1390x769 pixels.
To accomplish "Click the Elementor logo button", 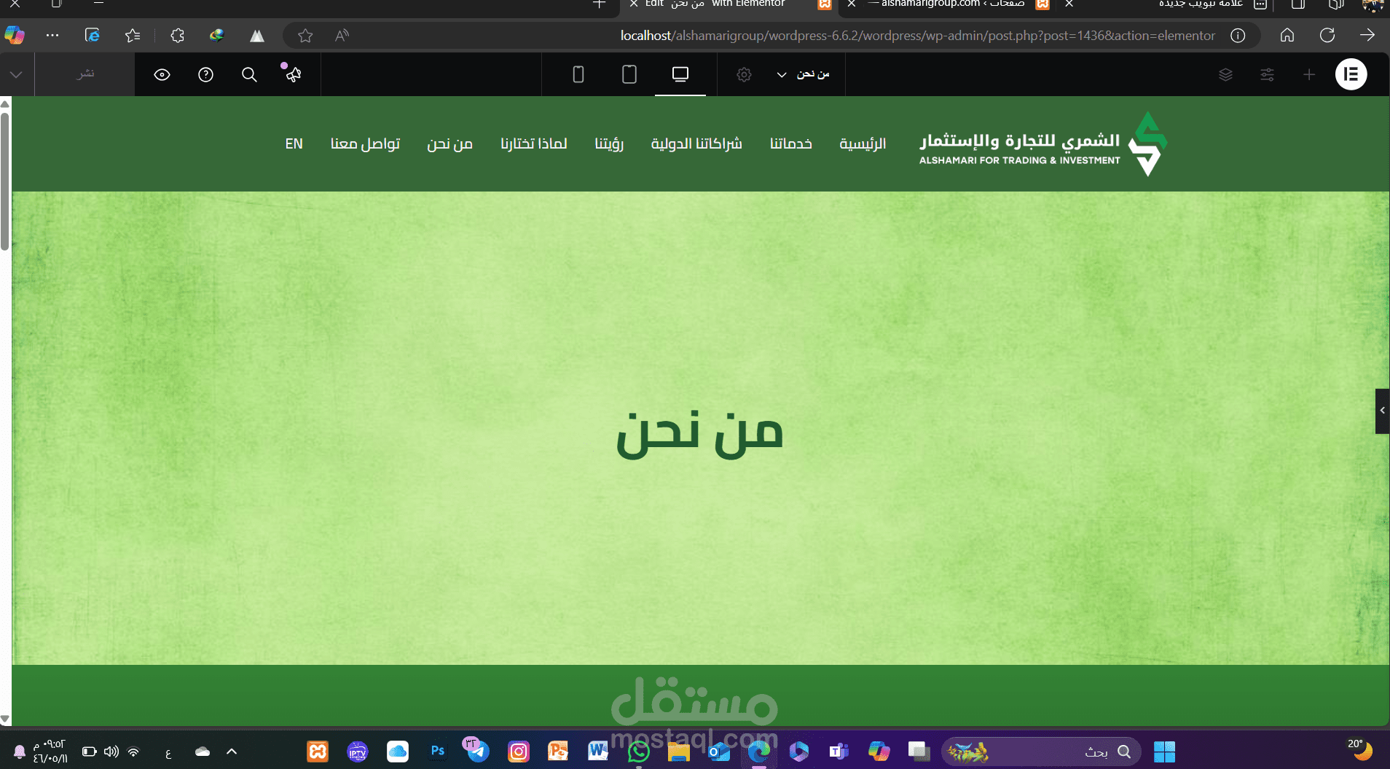I will [1351, 74].
